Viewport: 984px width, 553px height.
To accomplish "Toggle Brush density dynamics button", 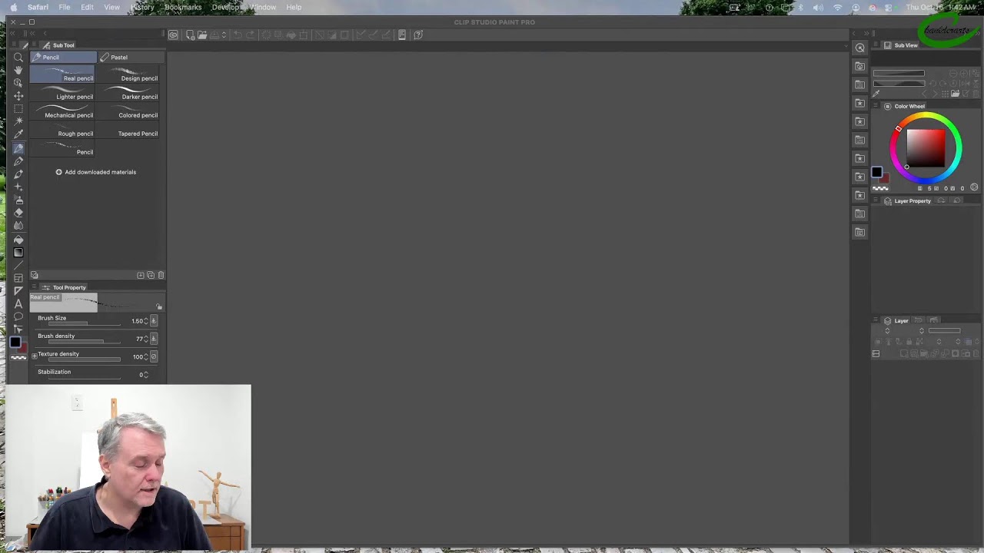I will coord(154,338).
